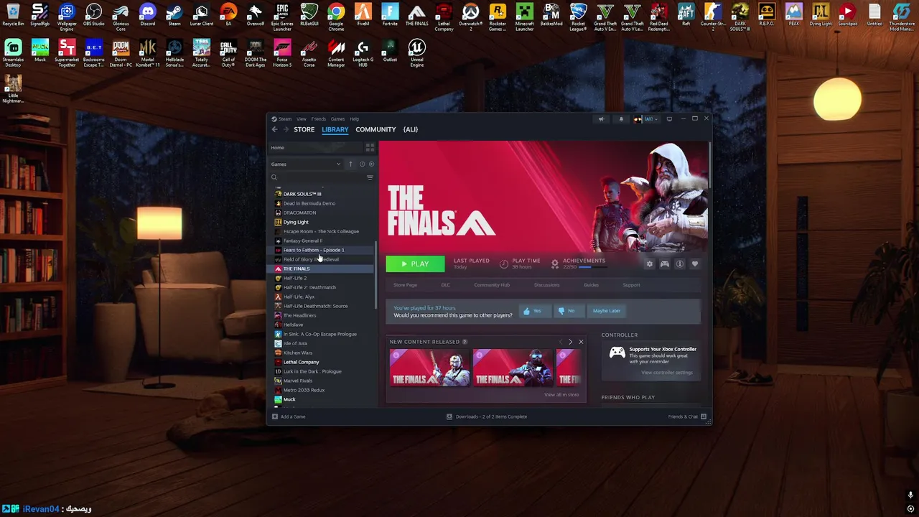Open the DLC link

pyautogui.click(x=445, y=285)
